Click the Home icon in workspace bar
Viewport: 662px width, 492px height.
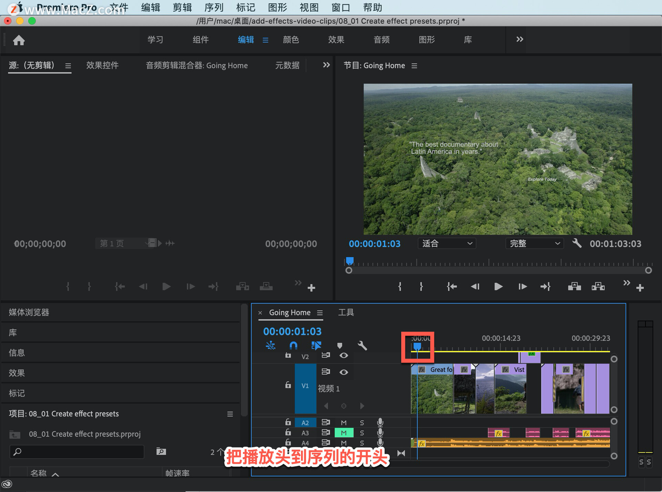point(19,40)
